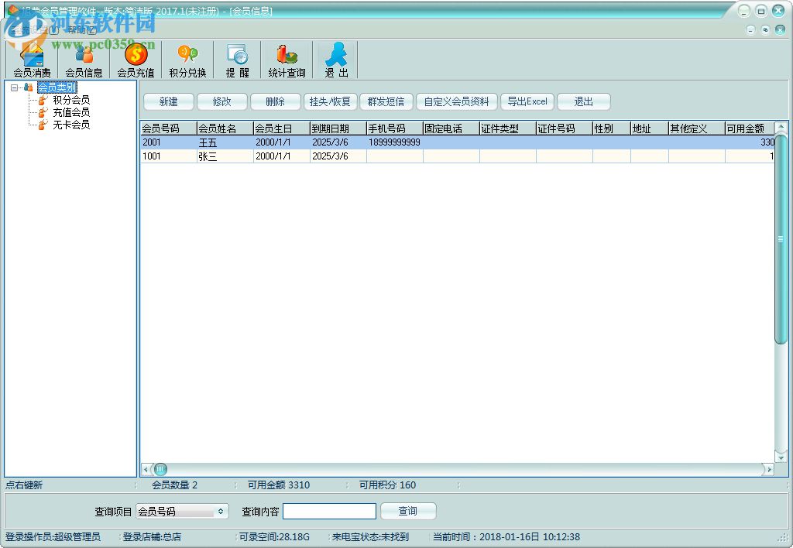This screenshot has height=548, width=793.
Task: Click the 挂失/恢复 button
Action: [x=330, y=101]
